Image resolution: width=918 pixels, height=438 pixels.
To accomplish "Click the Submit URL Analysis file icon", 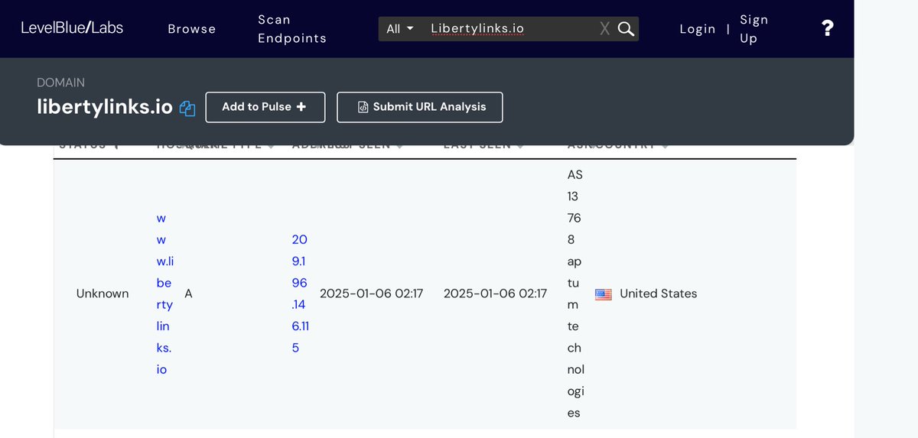I will coord(363,108).
